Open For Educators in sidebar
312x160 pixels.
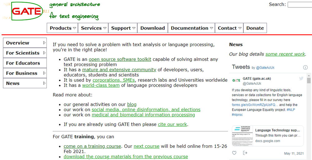pos(25,63)
